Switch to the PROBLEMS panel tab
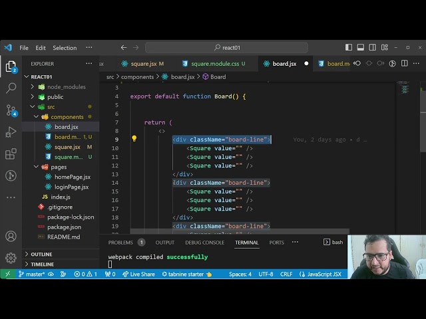426x319 pixels. click(x=120, y=243)
